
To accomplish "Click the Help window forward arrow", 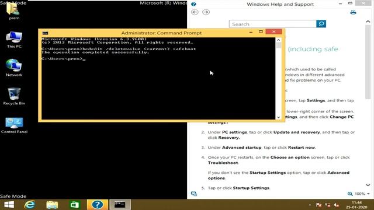I will coord(206,12).
